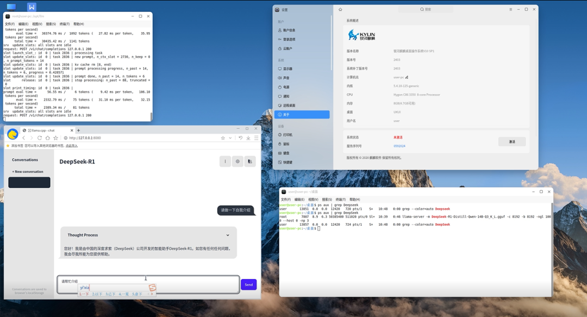Click the 请做一下自我介绍 message bubble
The width and height of the screenshot is (587, 317).
235,210
